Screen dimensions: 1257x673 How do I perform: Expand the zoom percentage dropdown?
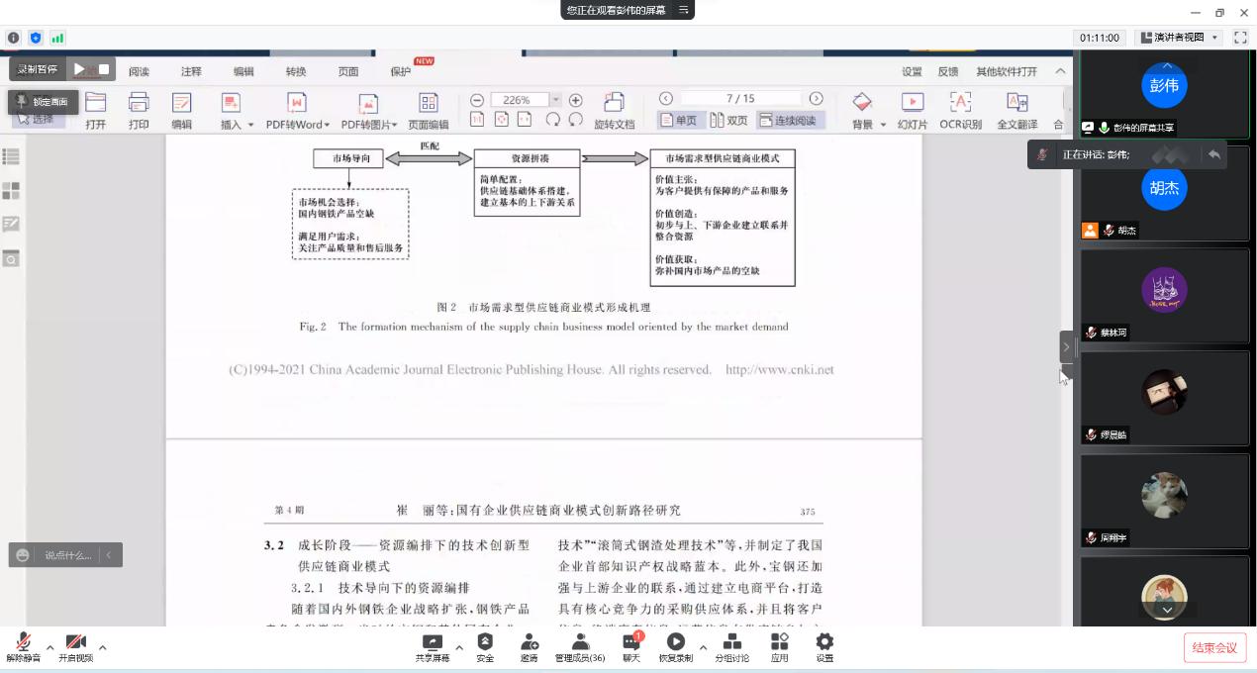tap(556, 100)
